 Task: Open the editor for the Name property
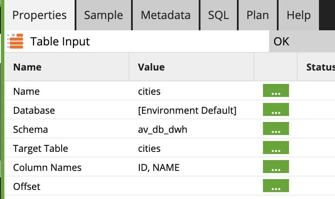tap(276, 91)
